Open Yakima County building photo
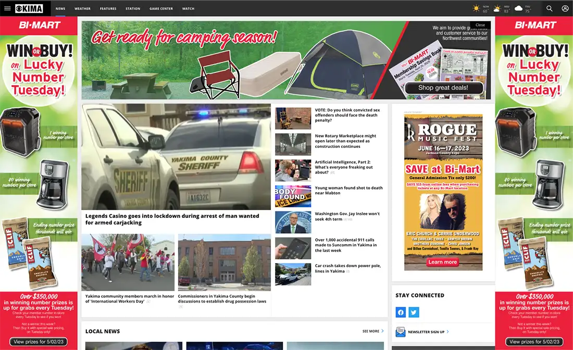 point(225,262)
